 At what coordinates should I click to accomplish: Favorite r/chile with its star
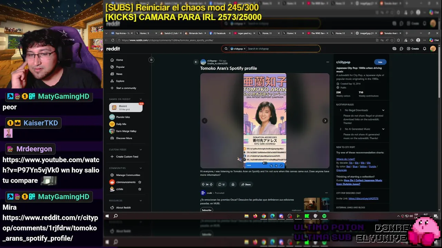140,189
